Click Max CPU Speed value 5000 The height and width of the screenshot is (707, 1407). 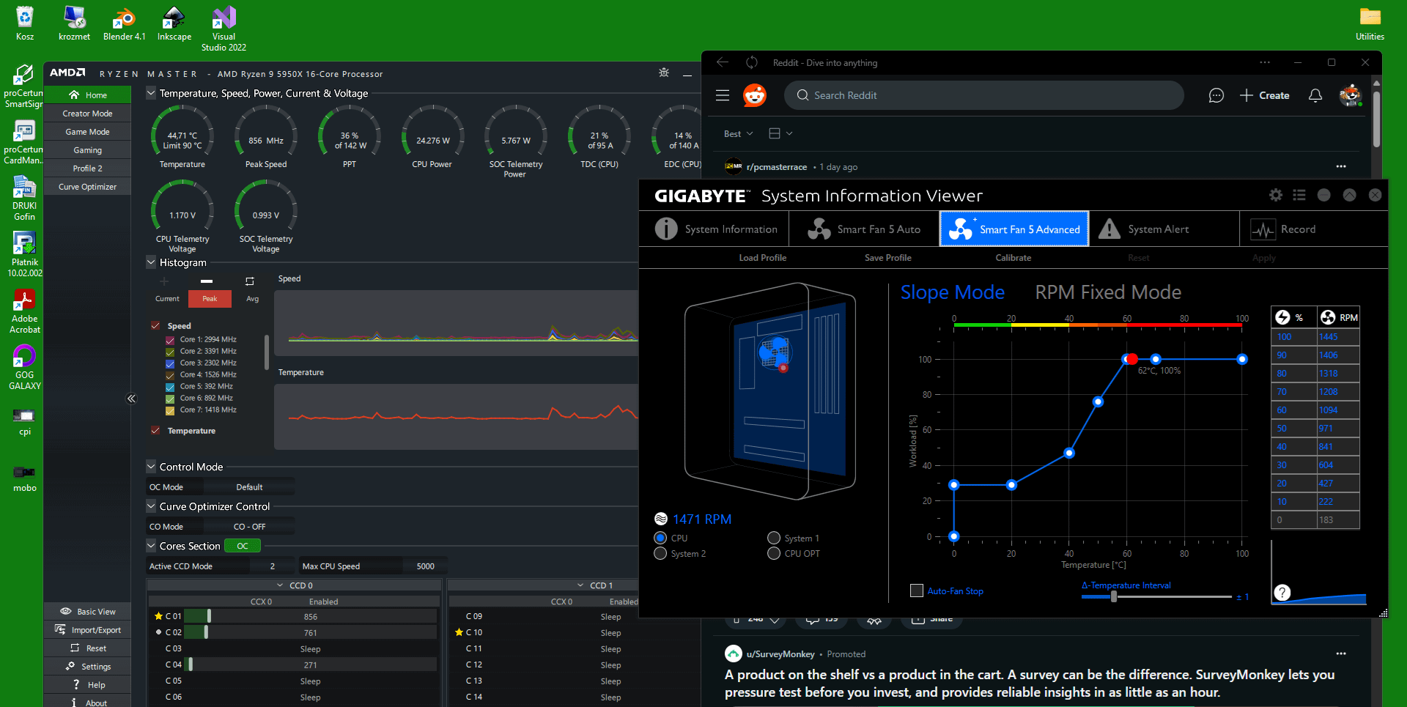(425, 566)
